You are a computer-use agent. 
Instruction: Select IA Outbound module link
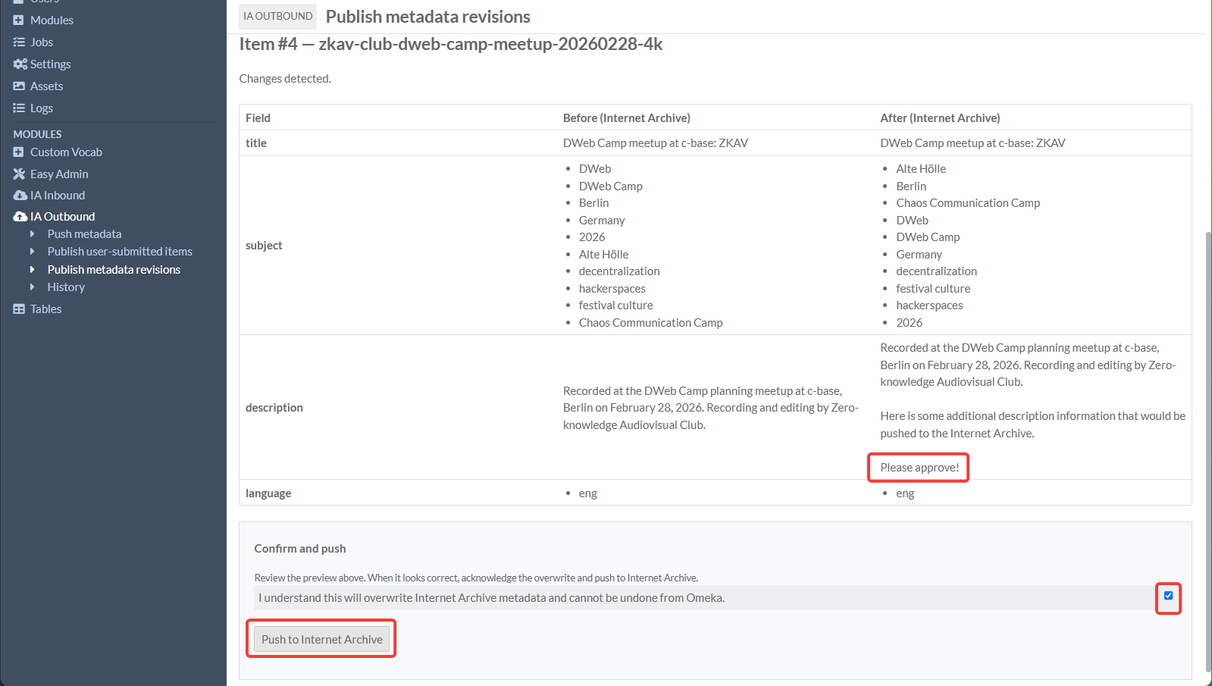click(x=62, y=217)
